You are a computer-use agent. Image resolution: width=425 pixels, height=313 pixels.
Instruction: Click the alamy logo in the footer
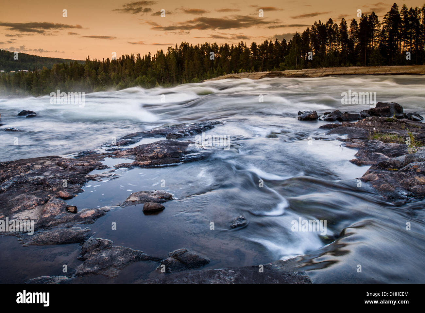point(33,299)
